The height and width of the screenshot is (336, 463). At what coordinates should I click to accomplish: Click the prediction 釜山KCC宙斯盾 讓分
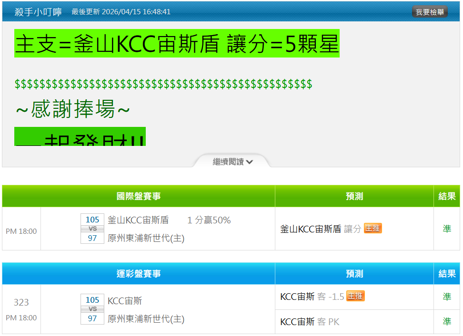[x=321, y=229]
